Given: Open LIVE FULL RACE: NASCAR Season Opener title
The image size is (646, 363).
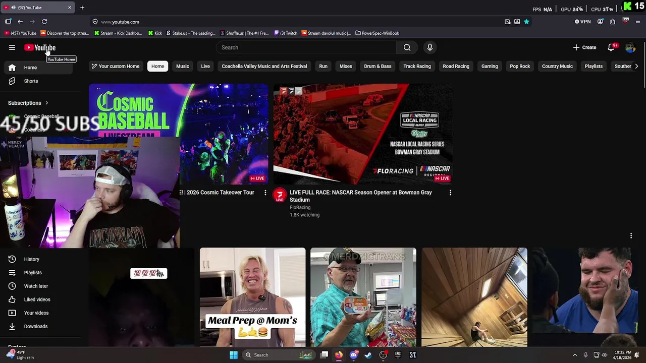Looking at the screenshot, I should point(361,196).
